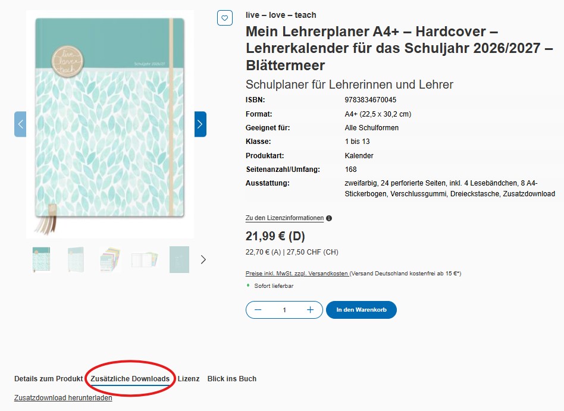Select the open planner pages thumbnail
564x411 pixels.
pyautogui.click(x=145, y=259)
